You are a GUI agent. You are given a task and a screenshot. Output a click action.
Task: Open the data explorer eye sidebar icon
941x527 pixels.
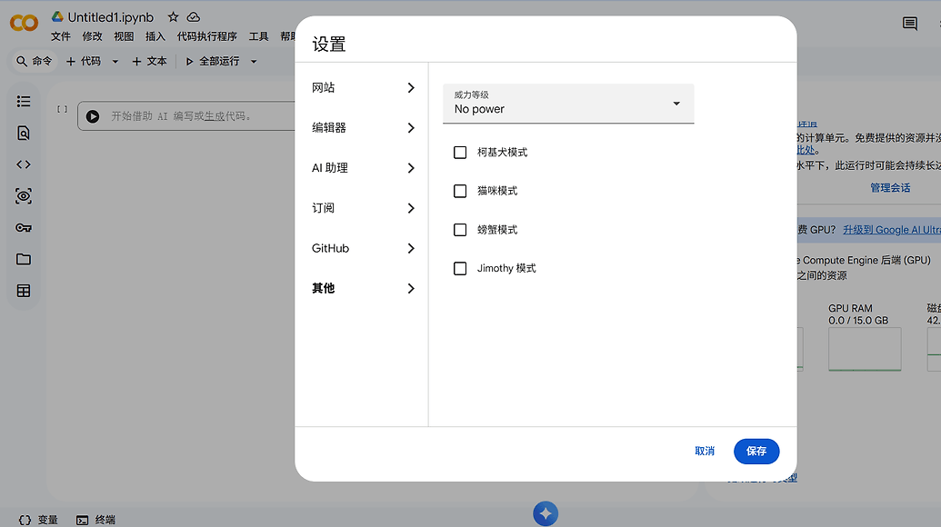point(24,196)
